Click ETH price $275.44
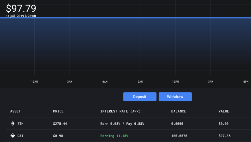Viewport: 251px width, 142px height. pos(60,124)
